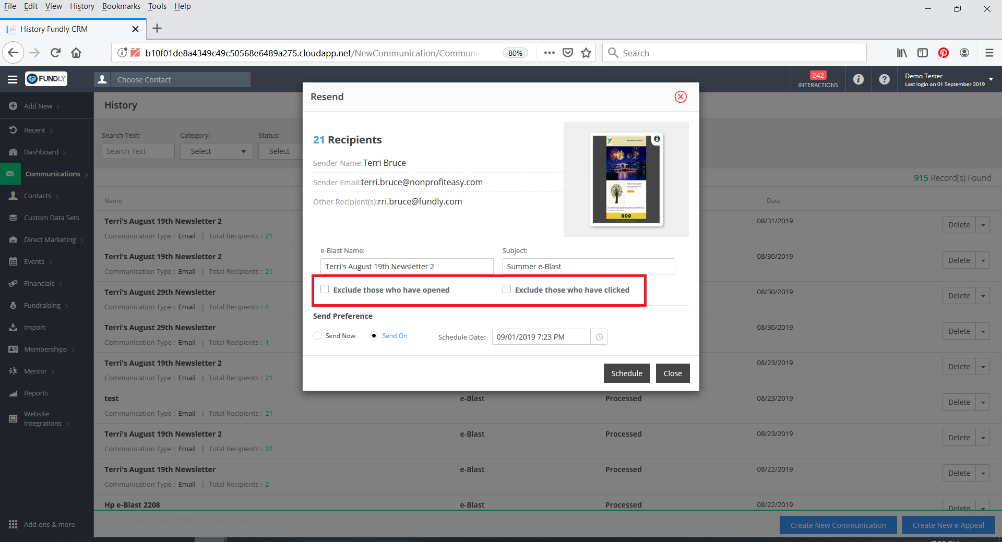
Task: Open the schedule date clock picker
Action: tap(599, 337)
